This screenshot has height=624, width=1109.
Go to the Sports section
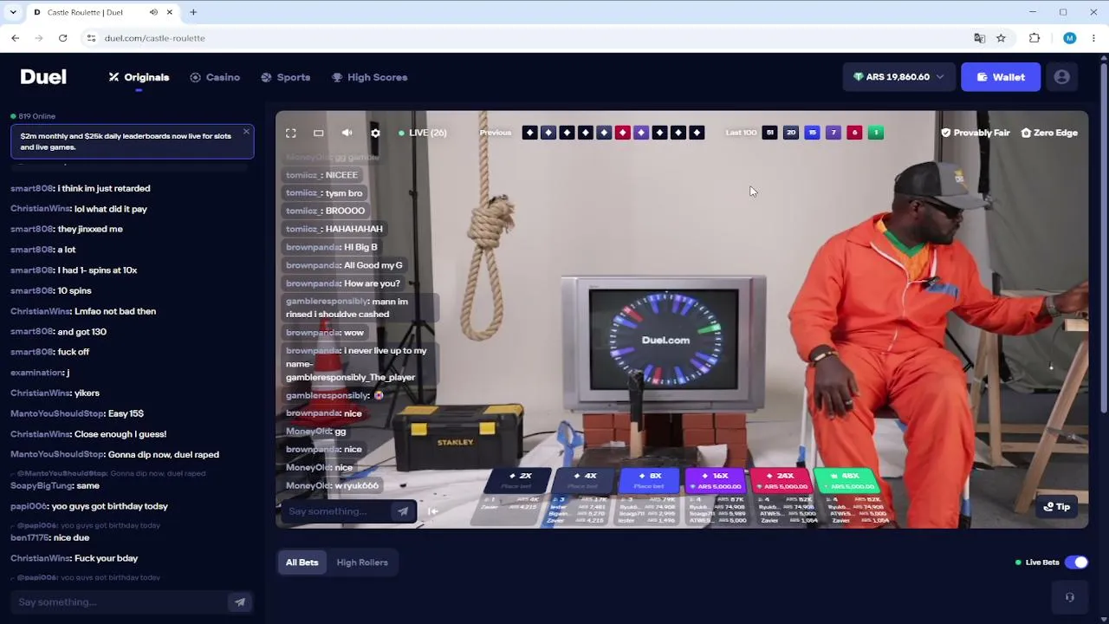tap(285, 77)
